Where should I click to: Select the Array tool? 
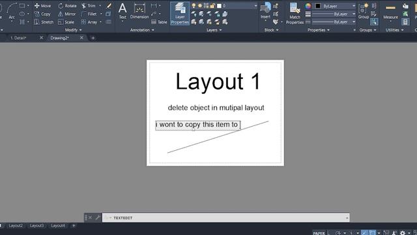(89, 22)
